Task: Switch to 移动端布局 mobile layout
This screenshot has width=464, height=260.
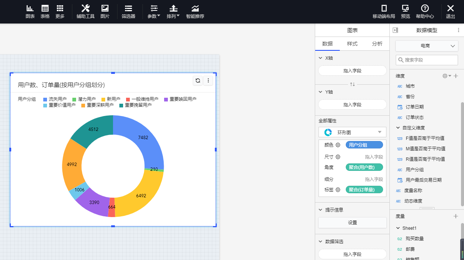Action: [x=383, y=12]
